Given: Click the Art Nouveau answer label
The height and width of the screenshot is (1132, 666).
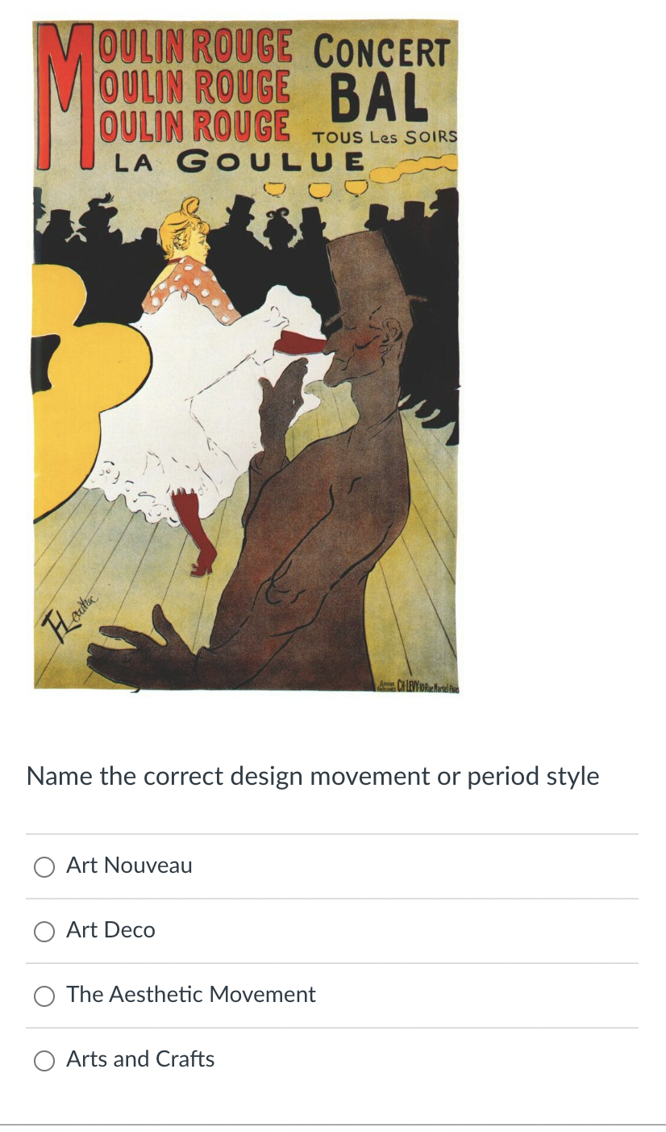Looking at the screenshot, I should (x=129, y=866).
